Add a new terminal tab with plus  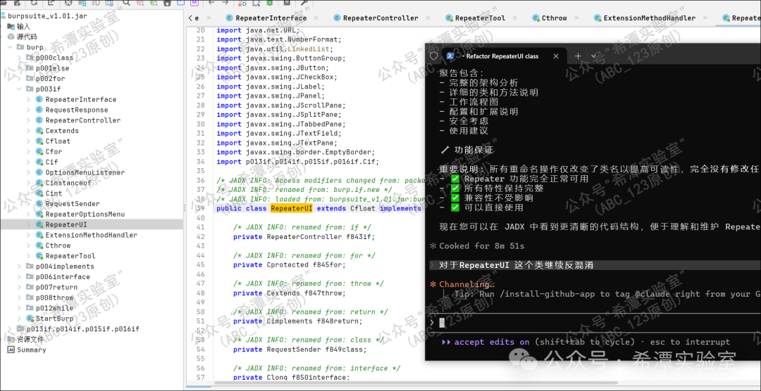click(x=578, y=56)
